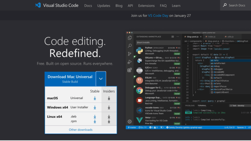Click the 'Universal' cell in macOS row
This screenshot has width=251, height=141.
(x=77, y=98)
